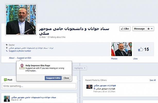
Task: Click the Write something text field
Action: click(39, 86)
